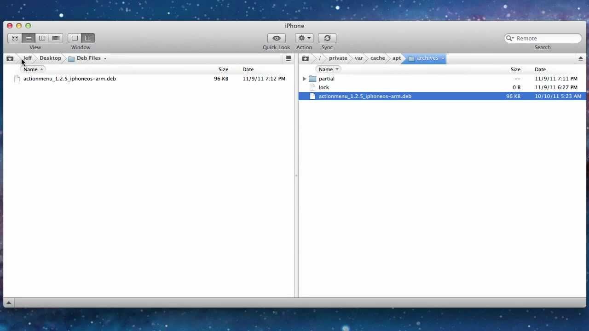This screenshot has width=589, height=331.
Task: Close the iPhone window
Action: point(10,26)
